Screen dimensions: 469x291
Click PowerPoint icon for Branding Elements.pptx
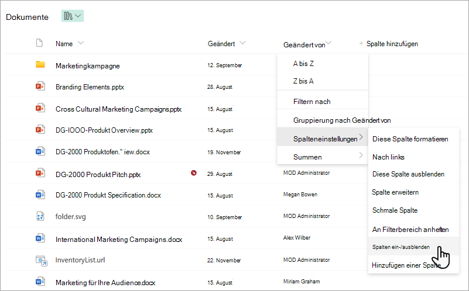pos(40,86)
